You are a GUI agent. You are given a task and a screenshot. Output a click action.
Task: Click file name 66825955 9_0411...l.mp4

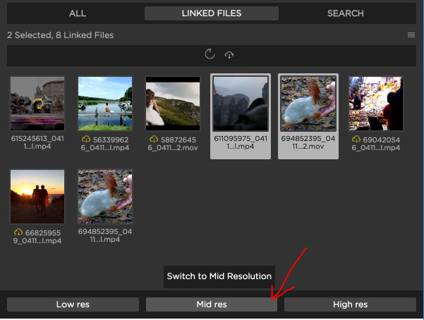(37, 237)
